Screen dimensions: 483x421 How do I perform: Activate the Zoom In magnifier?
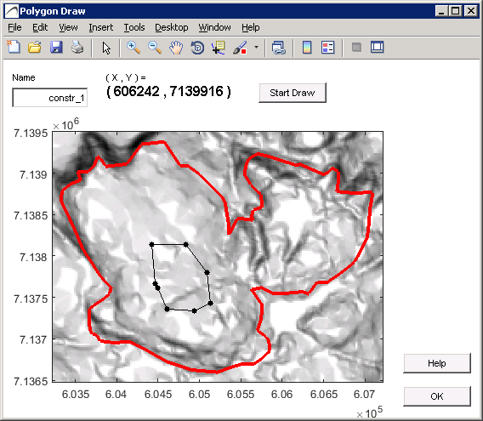click(134, 48)
